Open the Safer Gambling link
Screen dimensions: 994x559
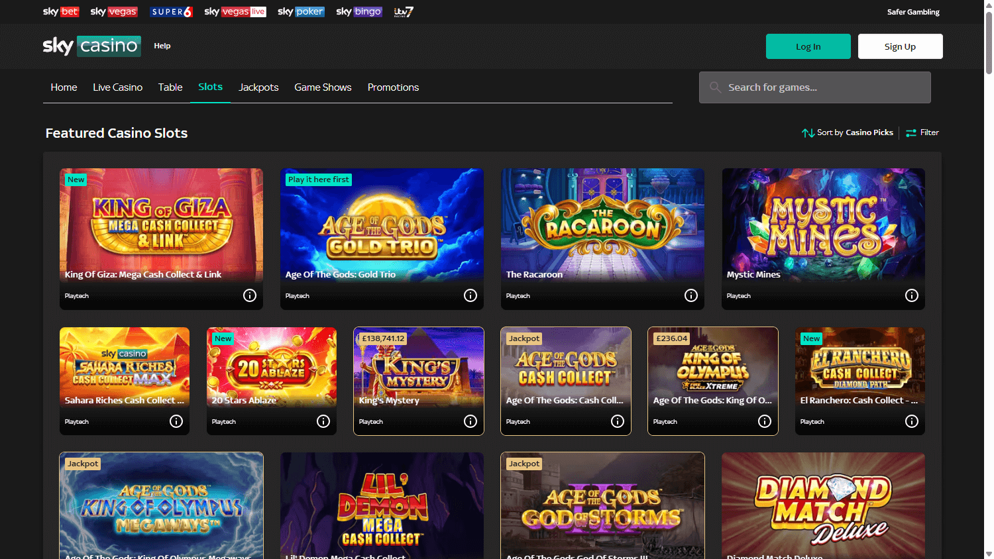point(913,11)
